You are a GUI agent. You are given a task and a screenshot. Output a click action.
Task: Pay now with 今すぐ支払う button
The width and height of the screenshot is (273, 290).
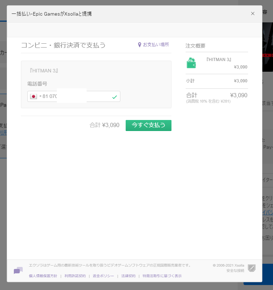[148, 125]
